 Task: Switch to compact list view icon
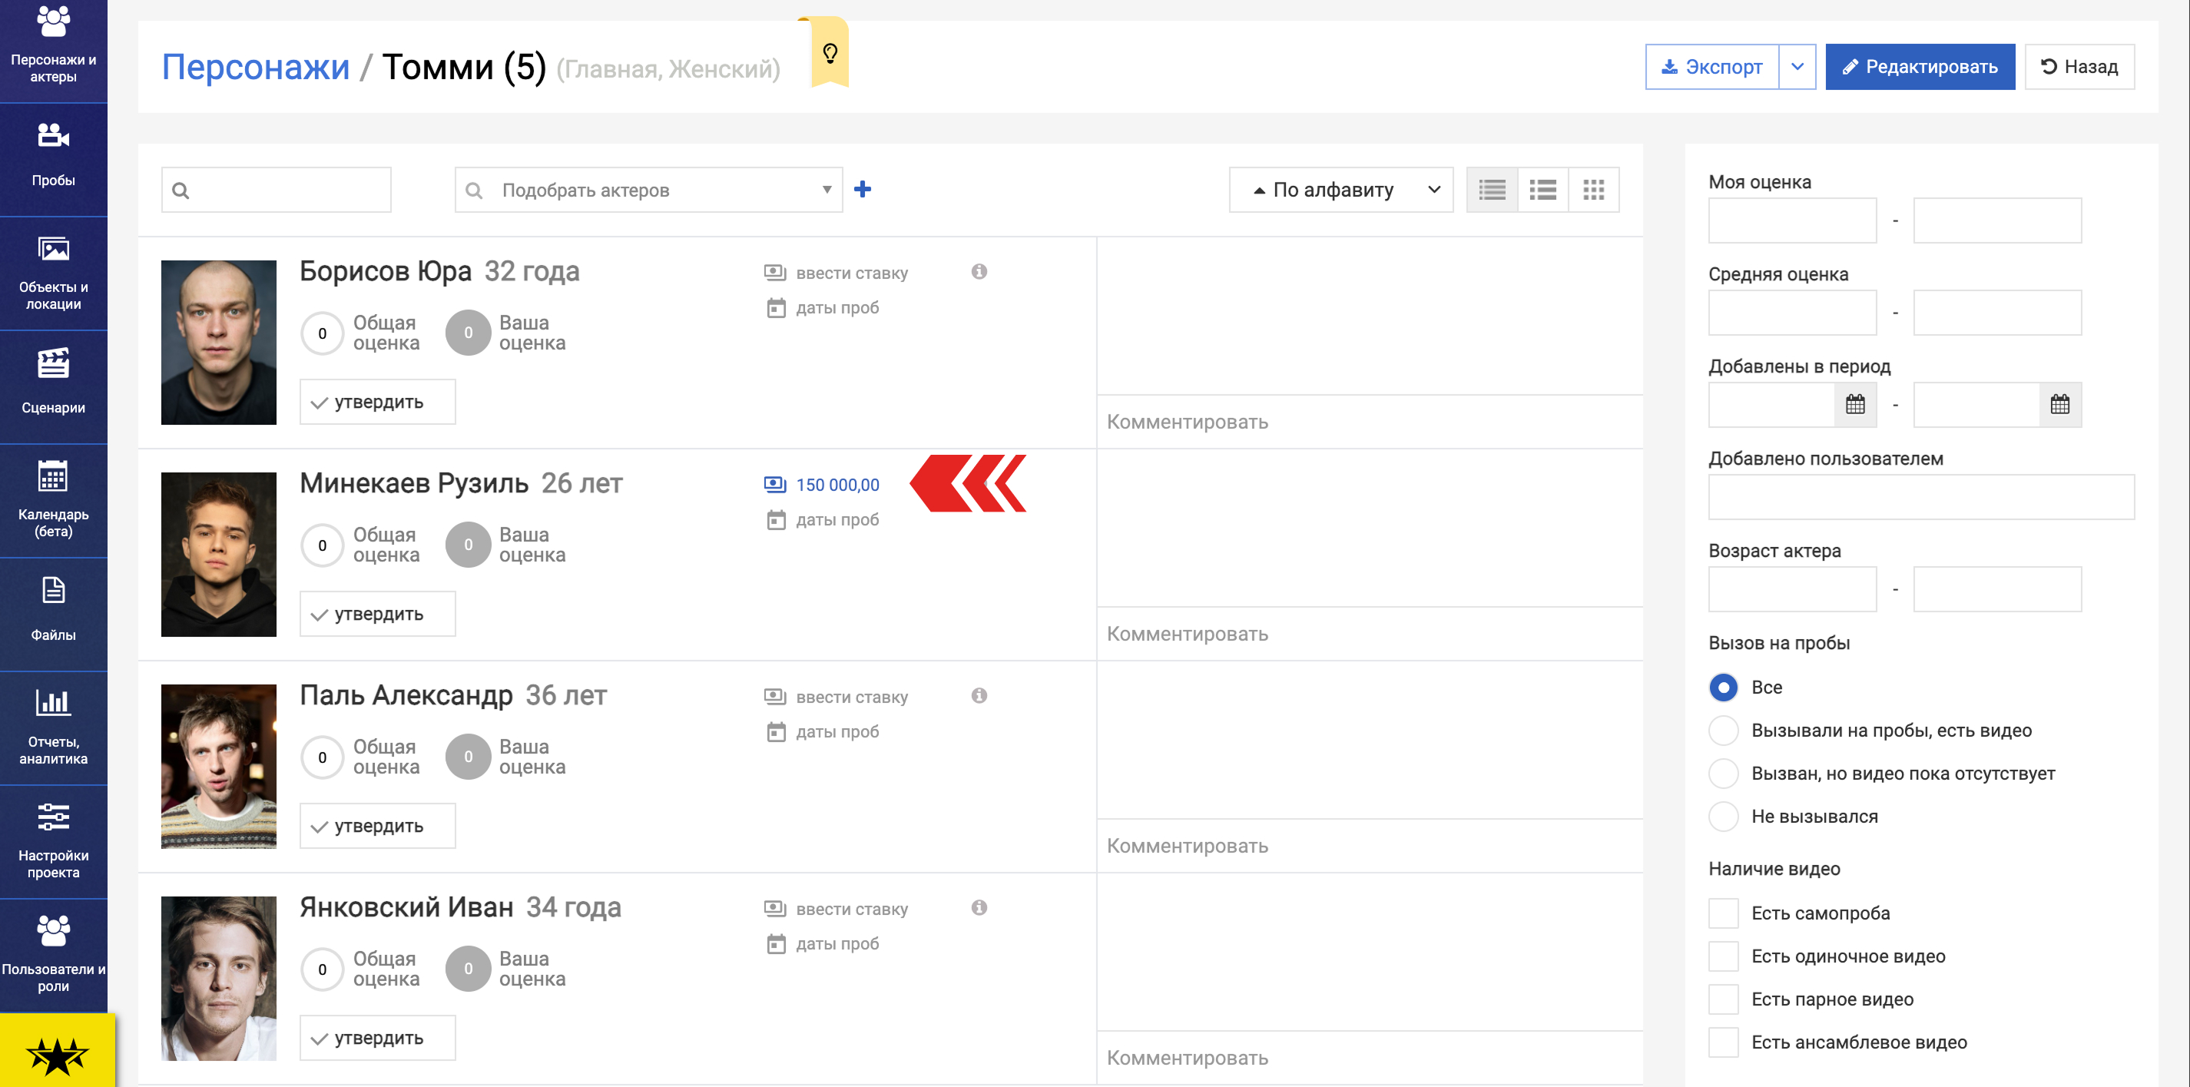coord(1543,190)
